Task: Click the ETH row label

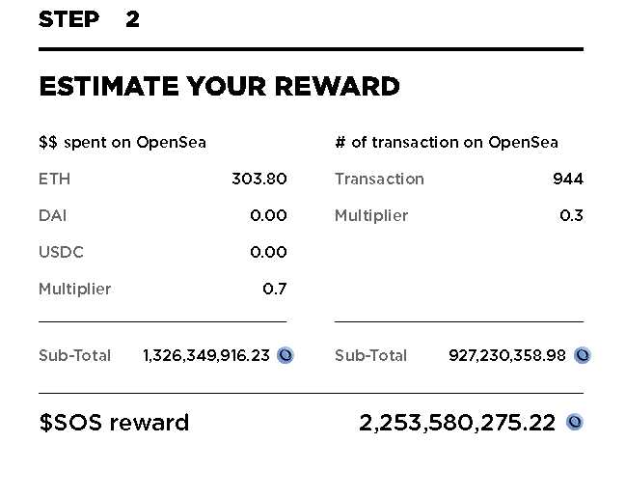Action: click(54, 179)
